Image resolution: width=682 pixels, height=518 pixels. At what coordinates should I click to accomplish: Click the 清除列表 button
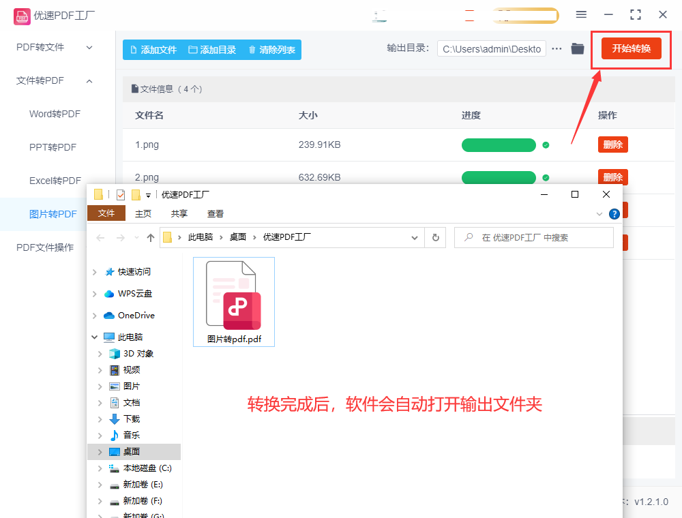272,50
